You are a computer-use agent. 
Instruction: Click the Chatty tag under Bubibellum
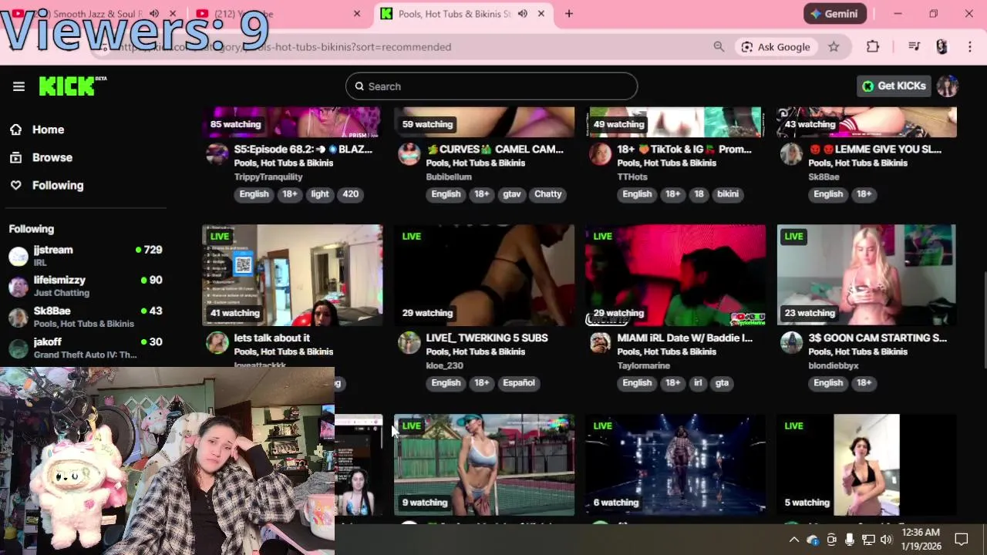[548, 194]
